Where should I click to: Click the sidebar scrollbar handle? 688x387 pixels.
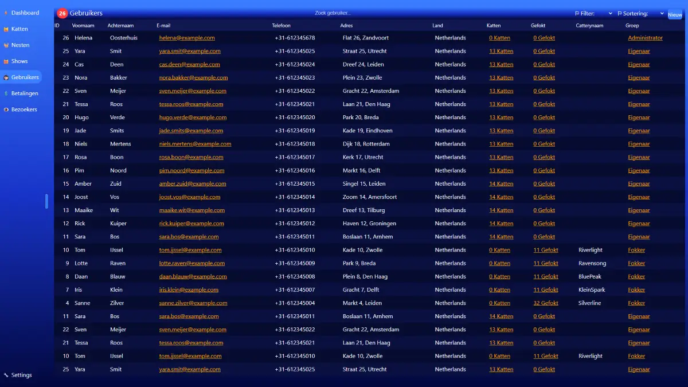46,201
